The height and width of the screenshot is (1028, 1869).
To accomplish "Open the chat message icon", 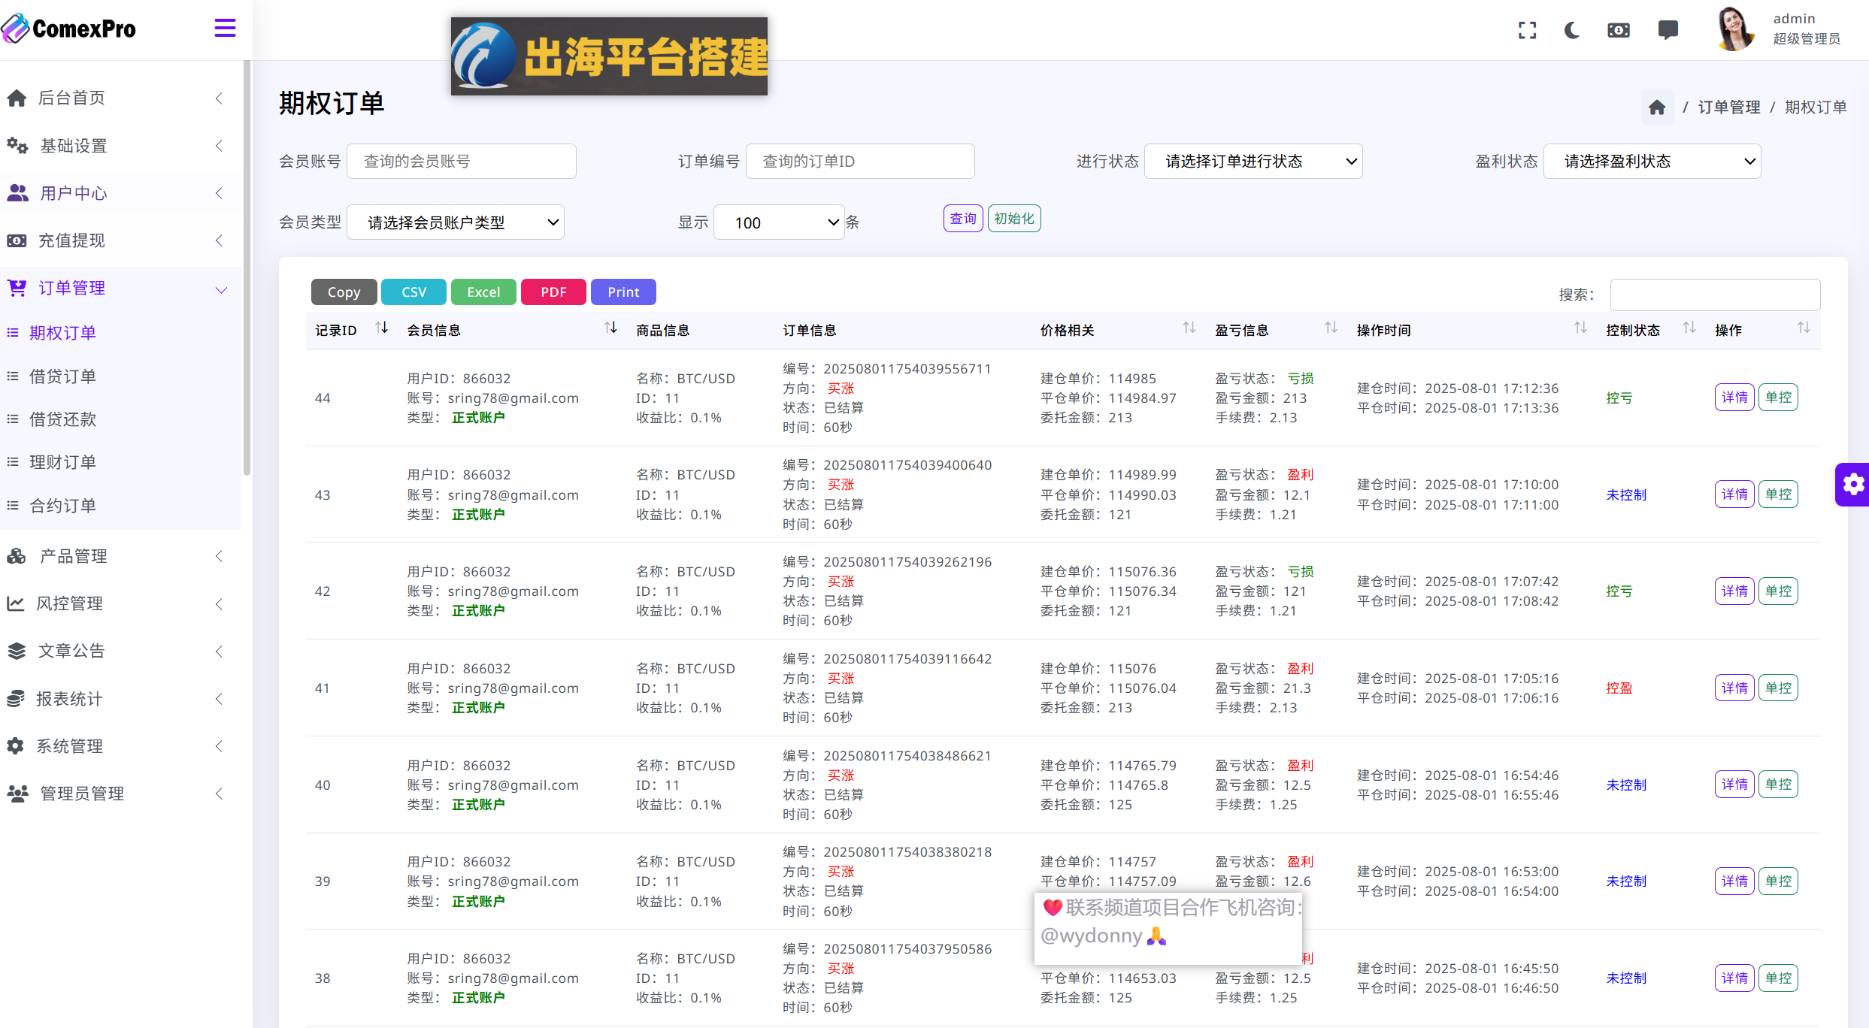I will tap(1668, 30).
